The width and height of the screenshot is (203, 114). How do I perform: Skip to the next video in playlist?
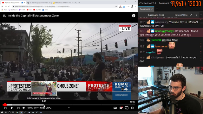[x=18, y=108]
